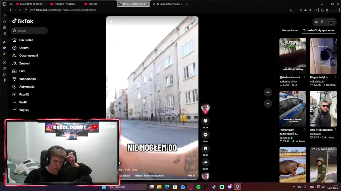
Task: Open azdusshotykick profile link
Action: [x=288, y=81]
